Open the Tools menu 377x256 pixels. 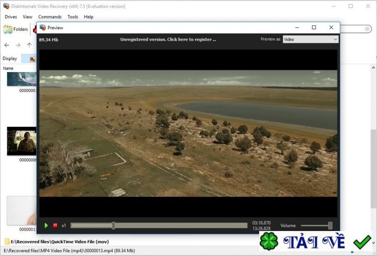click(x=73, y=17)
